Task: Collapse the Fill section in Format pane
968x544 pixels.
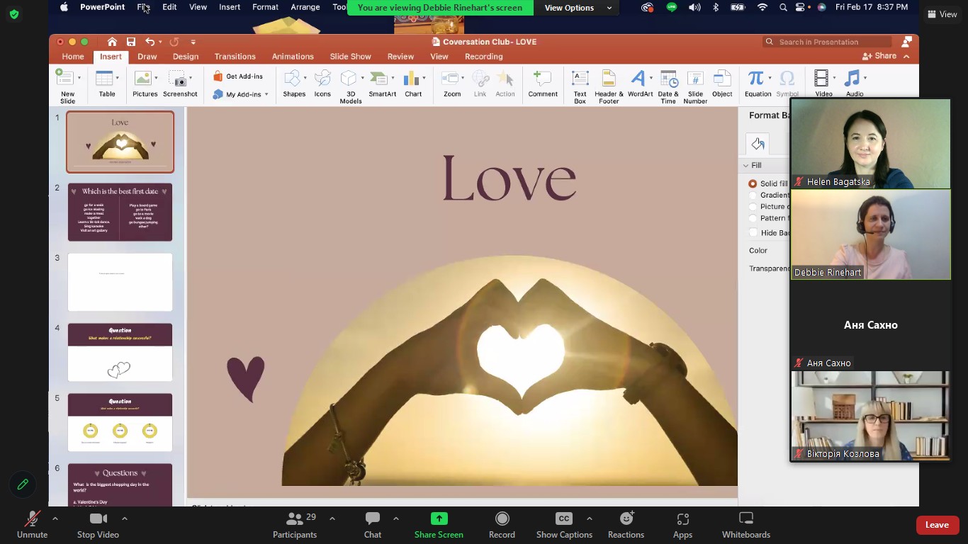Action: (745, 165)
